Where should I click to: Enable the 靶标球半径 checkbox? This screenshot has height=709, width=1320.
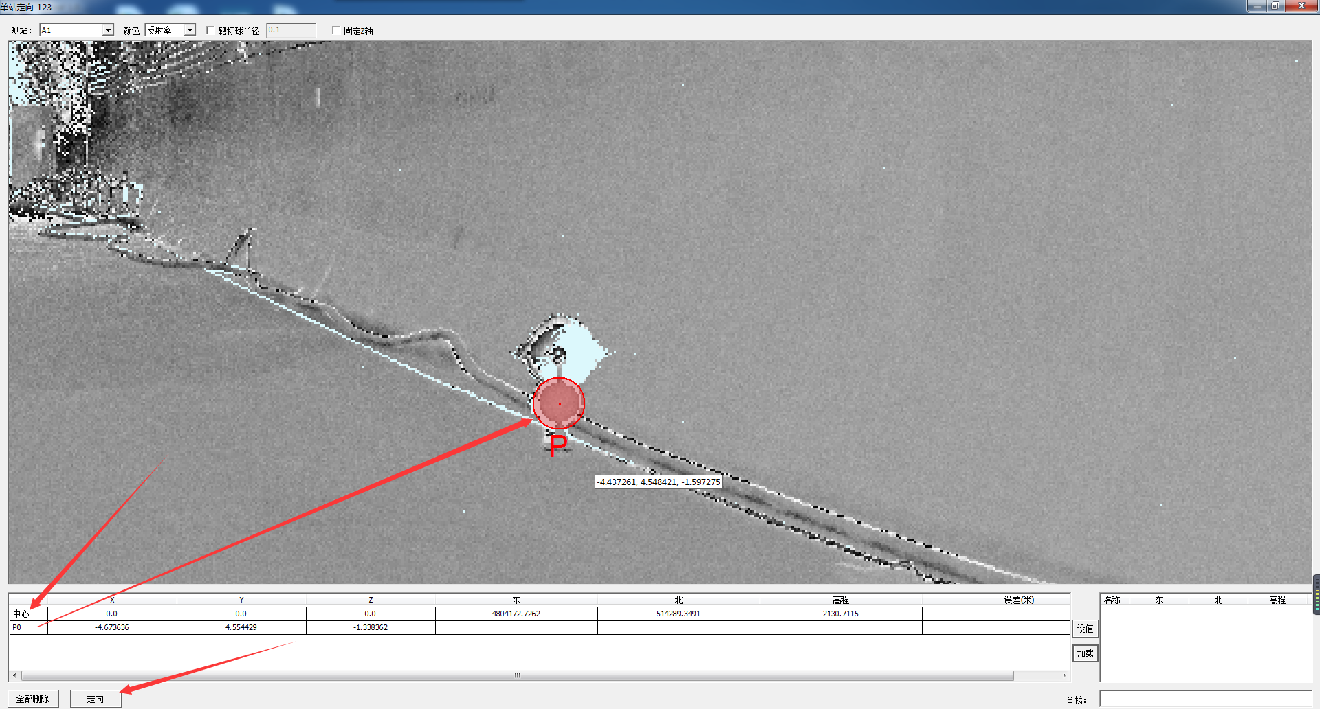tap(210, 30)
